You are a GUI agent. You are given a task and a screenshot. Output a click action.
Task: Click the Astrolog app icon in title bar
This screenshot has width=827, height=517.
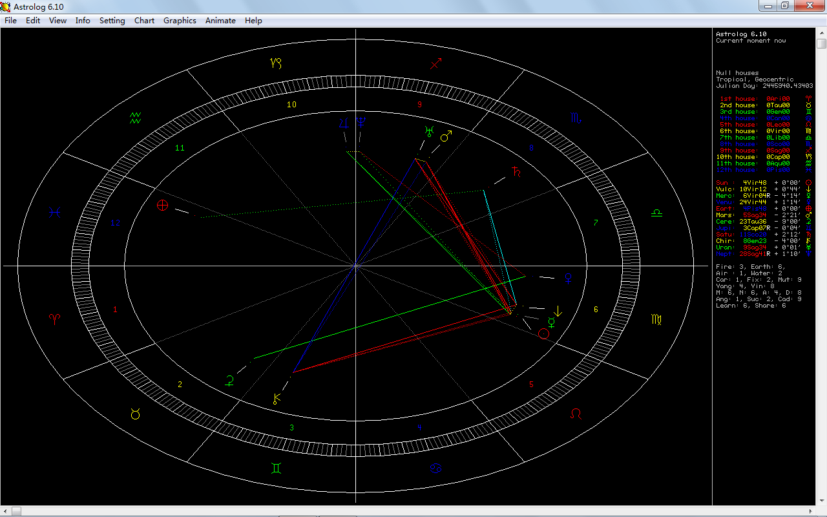(x=6, y=6)
